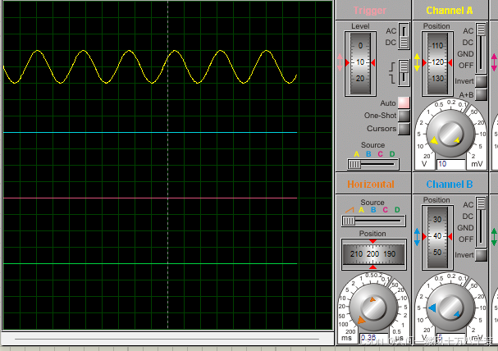This screenshot has height=351, width=498.
Task: Click the trigger Level thumbwheel
Action: tap(360, 63)
